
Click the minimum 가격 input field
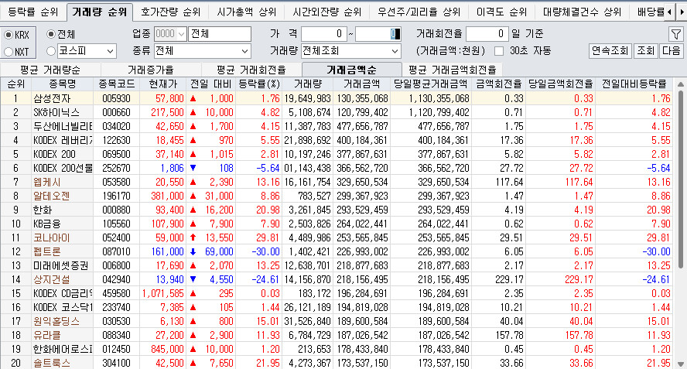324,34
